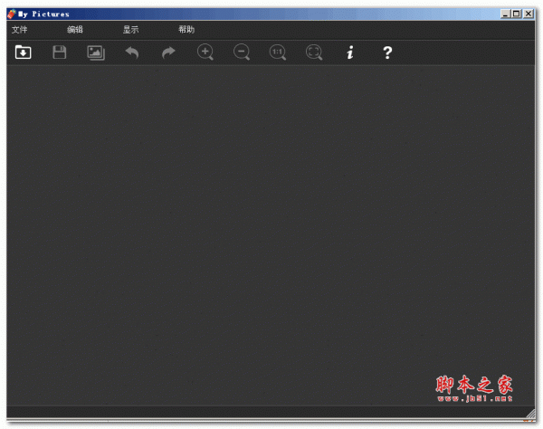Image resolution: width=543 pixels, height=429 pixels.
Task: Open the 编辑 menu
Action: [x=75, y=30]
